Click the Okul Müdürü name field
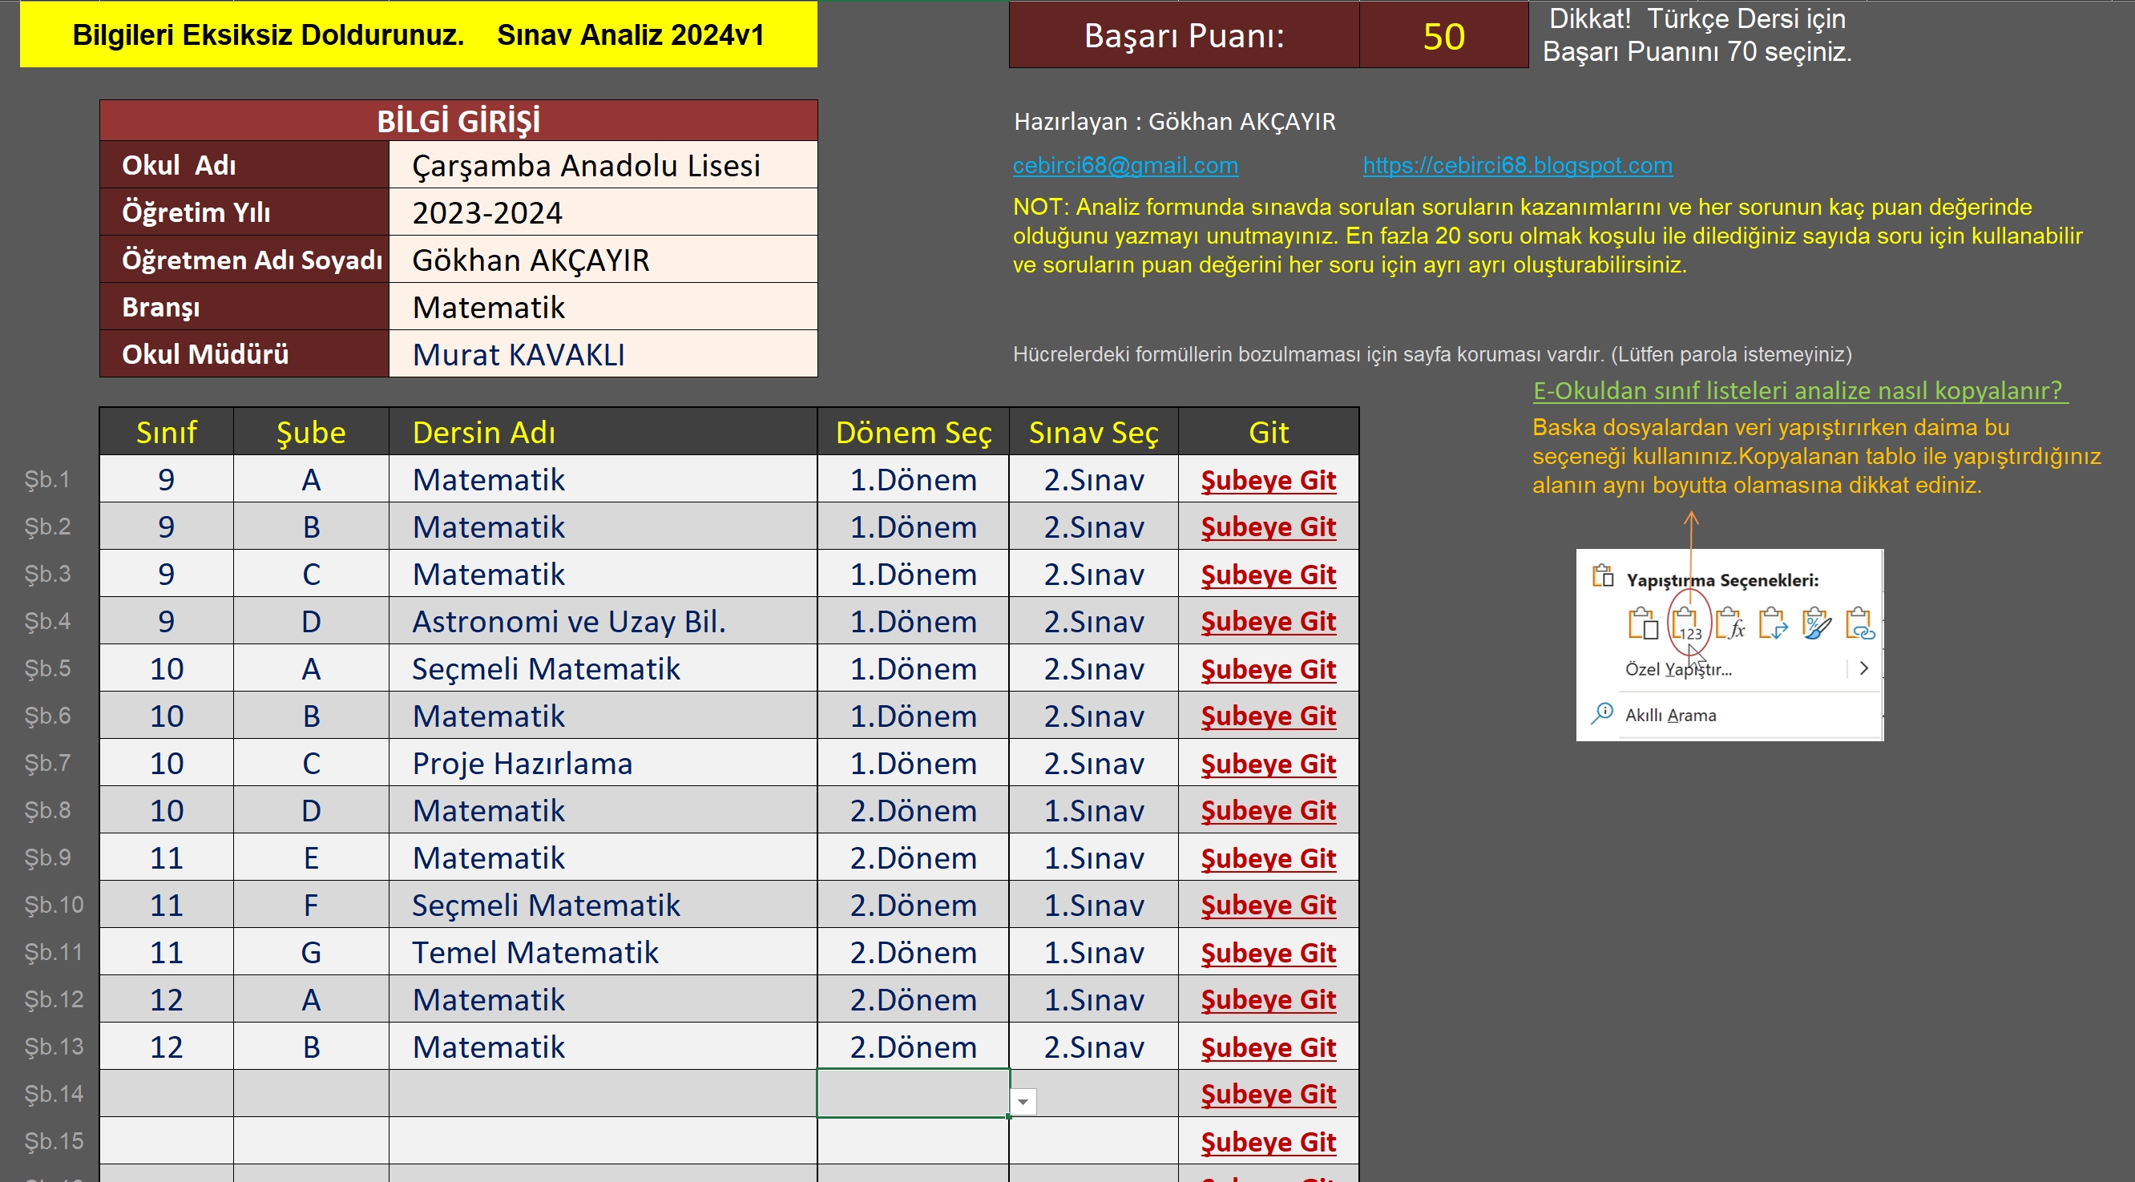Image resolution: width=2135 pixels, height=1182 pixels. click(x=603, y=355)
